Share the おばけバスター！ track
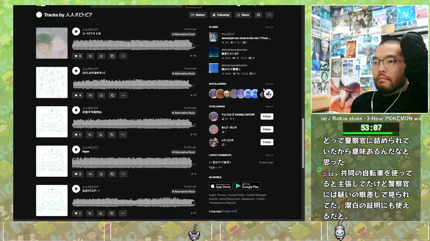Viewport: 430px width, 241px height. tap(101, 213)
